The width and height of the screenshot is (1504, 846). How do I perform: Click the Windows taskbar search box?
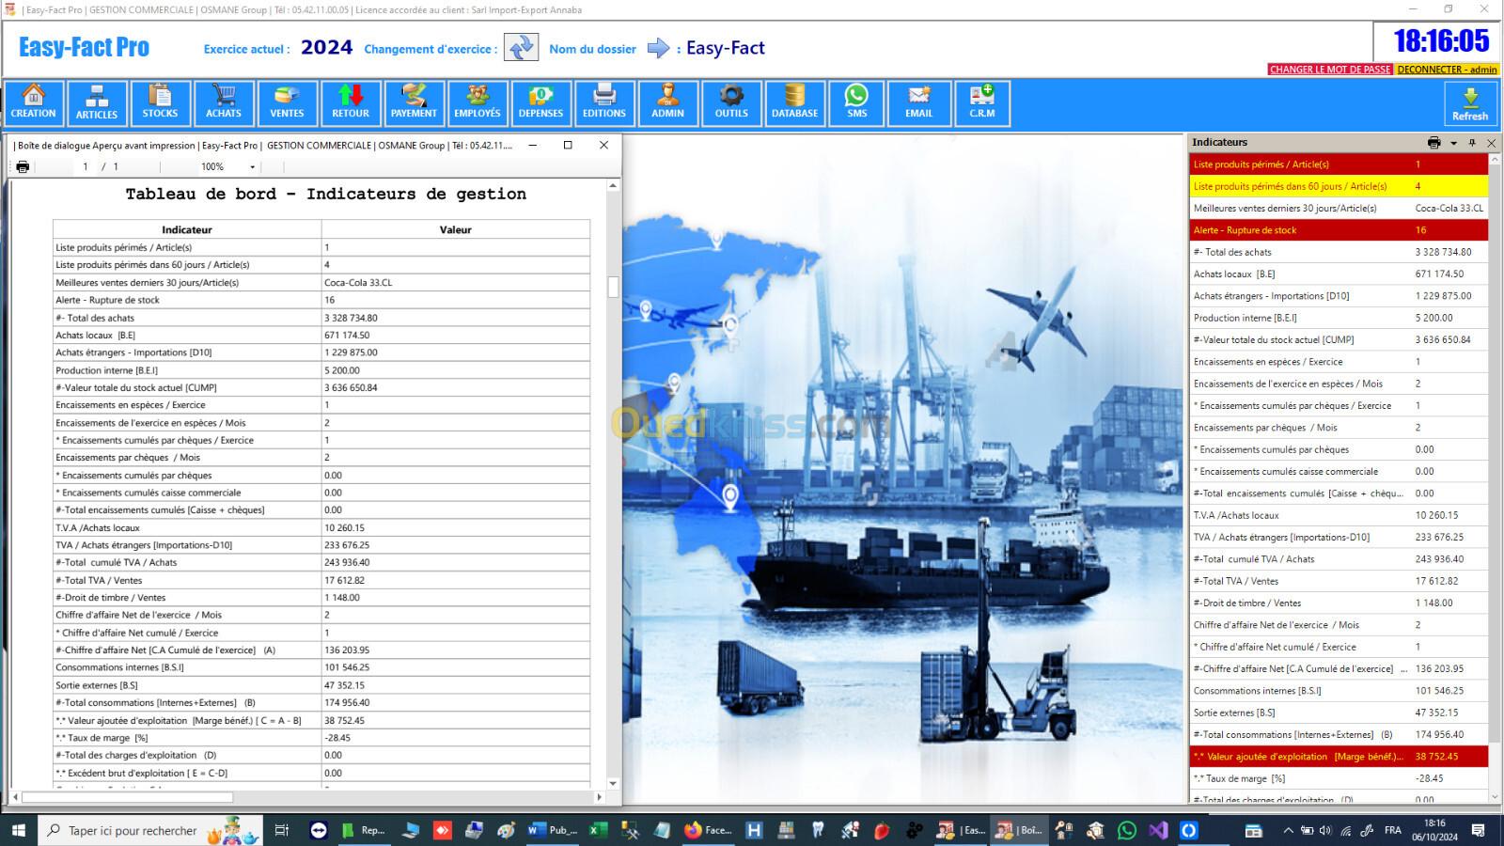pos(132,831)
